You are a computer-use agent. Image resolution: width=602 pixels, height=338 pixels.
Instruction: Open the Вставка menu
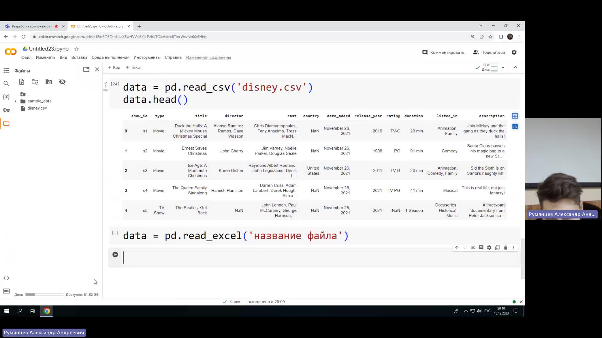[79, 58]
